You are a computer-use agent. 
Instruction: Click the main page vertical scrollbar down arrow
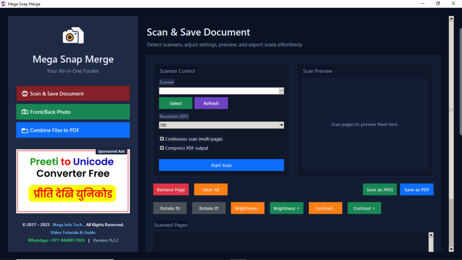pos(451,249)
